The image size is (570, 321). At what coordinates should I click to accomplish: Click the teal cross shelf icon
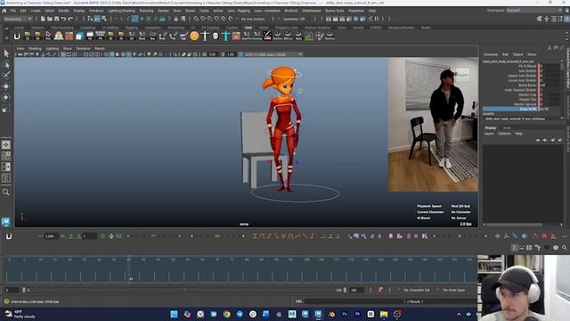click(x=225, y=36)
